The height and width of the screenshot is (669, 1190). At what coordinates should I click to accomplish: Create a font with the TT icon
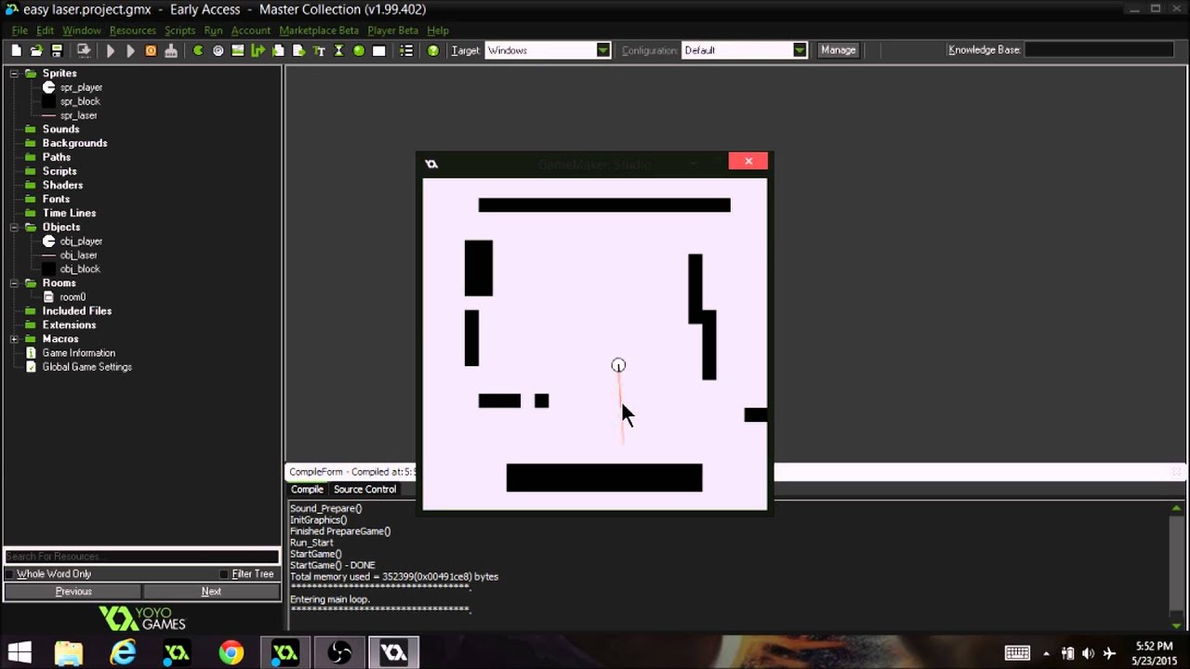pyautogui.click(x=319, y=50)
